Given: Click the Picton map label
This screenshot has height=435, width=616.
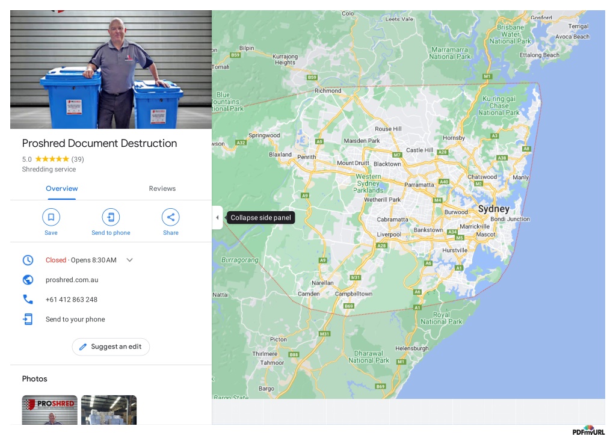Looking at the screenshot, I should (x=278, y=339).
